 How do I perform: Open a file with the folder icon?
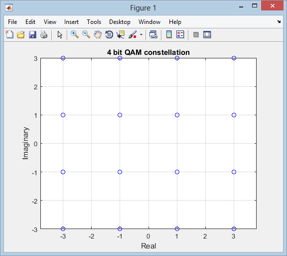(21, 34)
